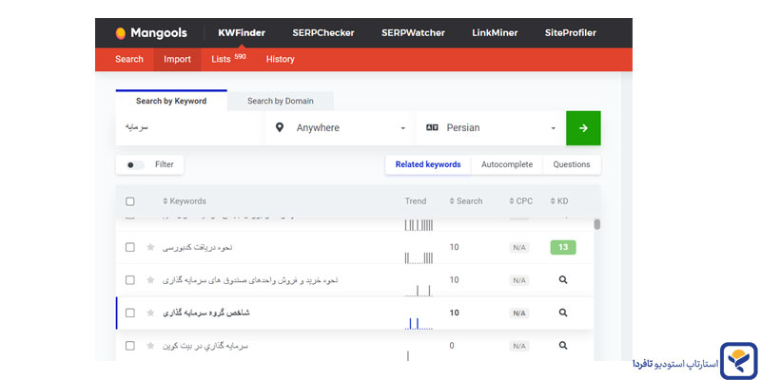Image resolution: width=761 pixels, height=380 pixels.
Task: Go to the Search section
Action: (129, 59)
